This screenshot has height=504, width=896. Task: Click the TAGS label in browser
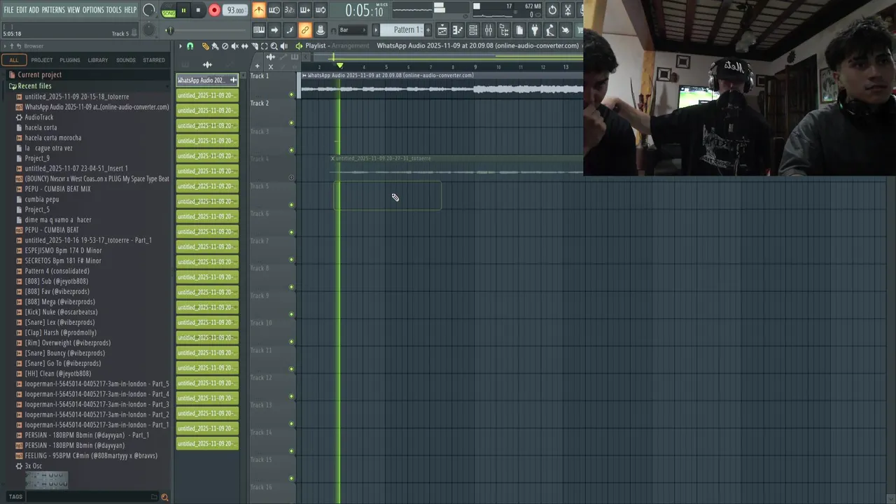tap(15, 497)
